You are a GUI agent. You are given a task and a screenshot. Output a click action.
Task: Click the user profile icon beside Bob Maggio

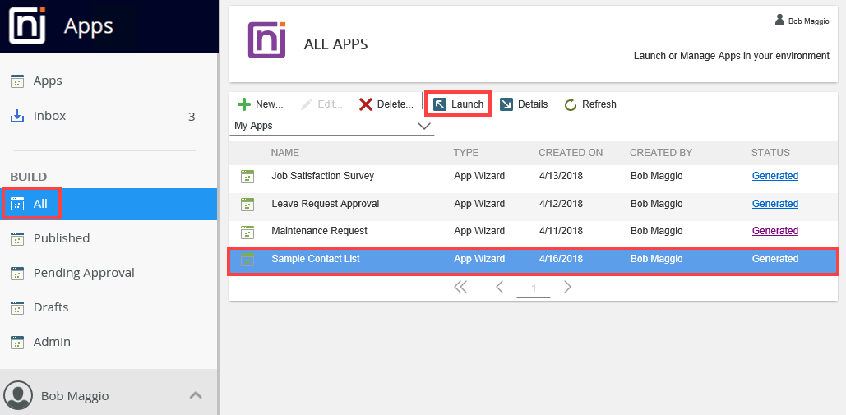click(x=18, y=396)
